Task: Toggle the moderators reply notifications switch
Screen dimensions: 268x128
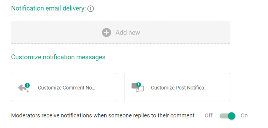Action: [x=227, y=116]
